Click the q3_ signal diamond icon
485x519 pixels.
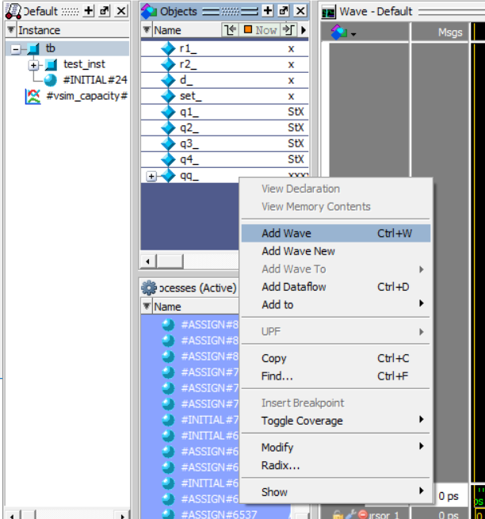click(x=168, y=143)
